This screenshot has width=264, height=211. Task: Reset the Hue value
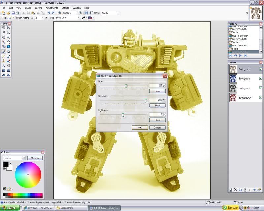(x=157, y=91)
